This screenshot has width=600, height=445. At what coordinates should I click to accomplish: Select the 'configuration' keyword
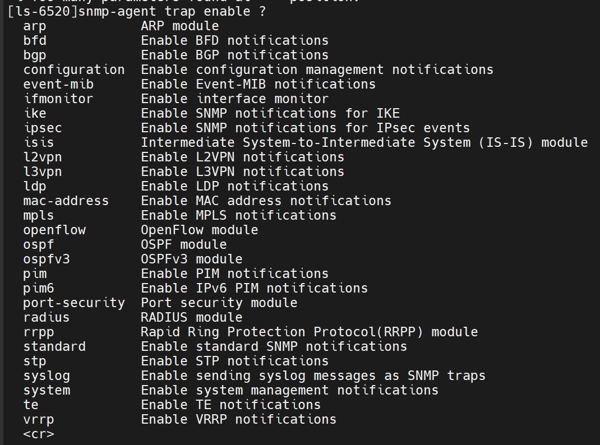click(x=74, y=70)
